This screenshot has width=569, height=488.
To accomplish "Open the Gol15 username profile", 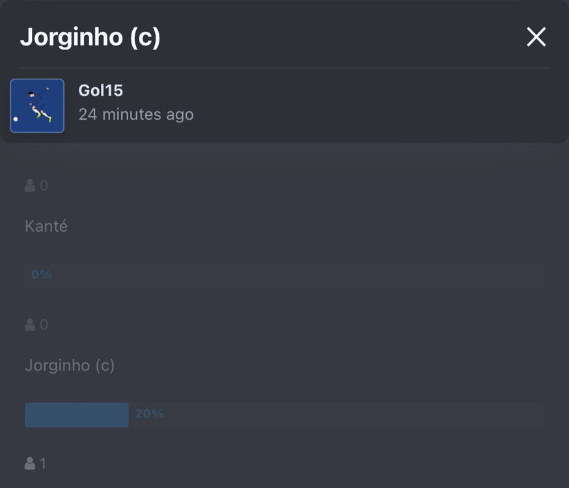I will [100, 90].
